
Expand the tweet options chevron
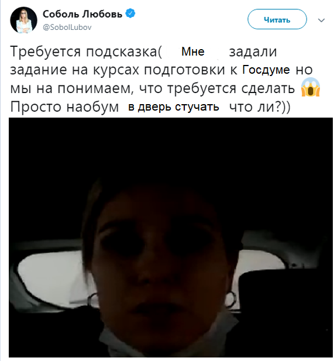coord(321,20)
